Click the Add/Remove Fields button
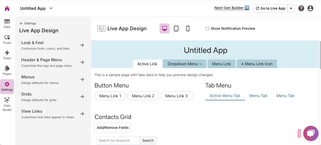The width and height of the screenshot is (321, 145). pyautogui.click(x=113, y=128)
